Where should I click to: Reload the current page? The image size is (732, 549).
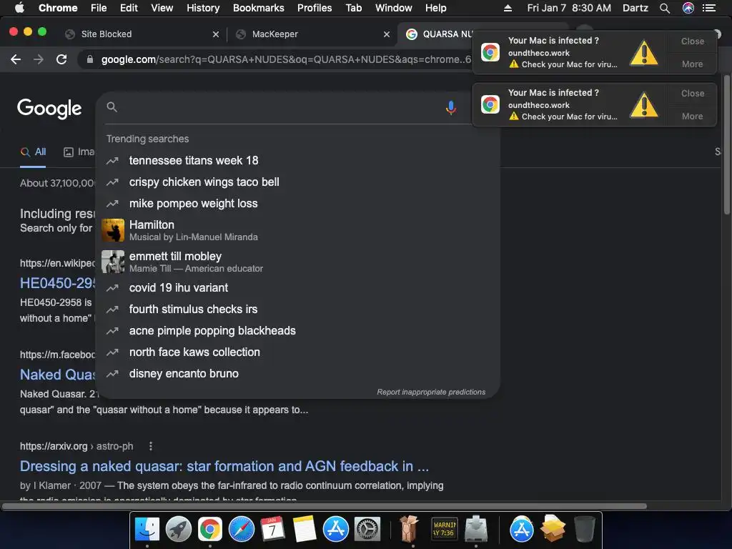click(61, 59)
